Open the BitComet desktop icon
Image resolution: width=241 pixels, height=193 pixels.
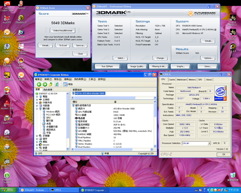click(7, 62)
